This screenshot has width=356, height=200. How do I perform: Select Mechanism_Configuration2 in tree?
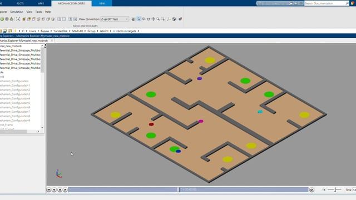coord(15,90)
